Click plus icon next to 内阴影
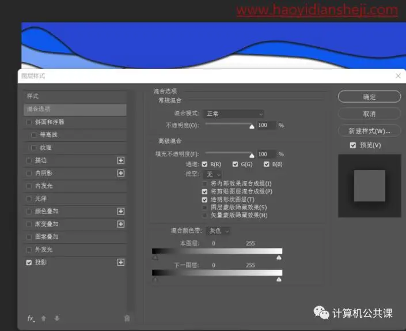Viewport: 406px width, 331px height. pyautogui.click(x=121, y=173)
